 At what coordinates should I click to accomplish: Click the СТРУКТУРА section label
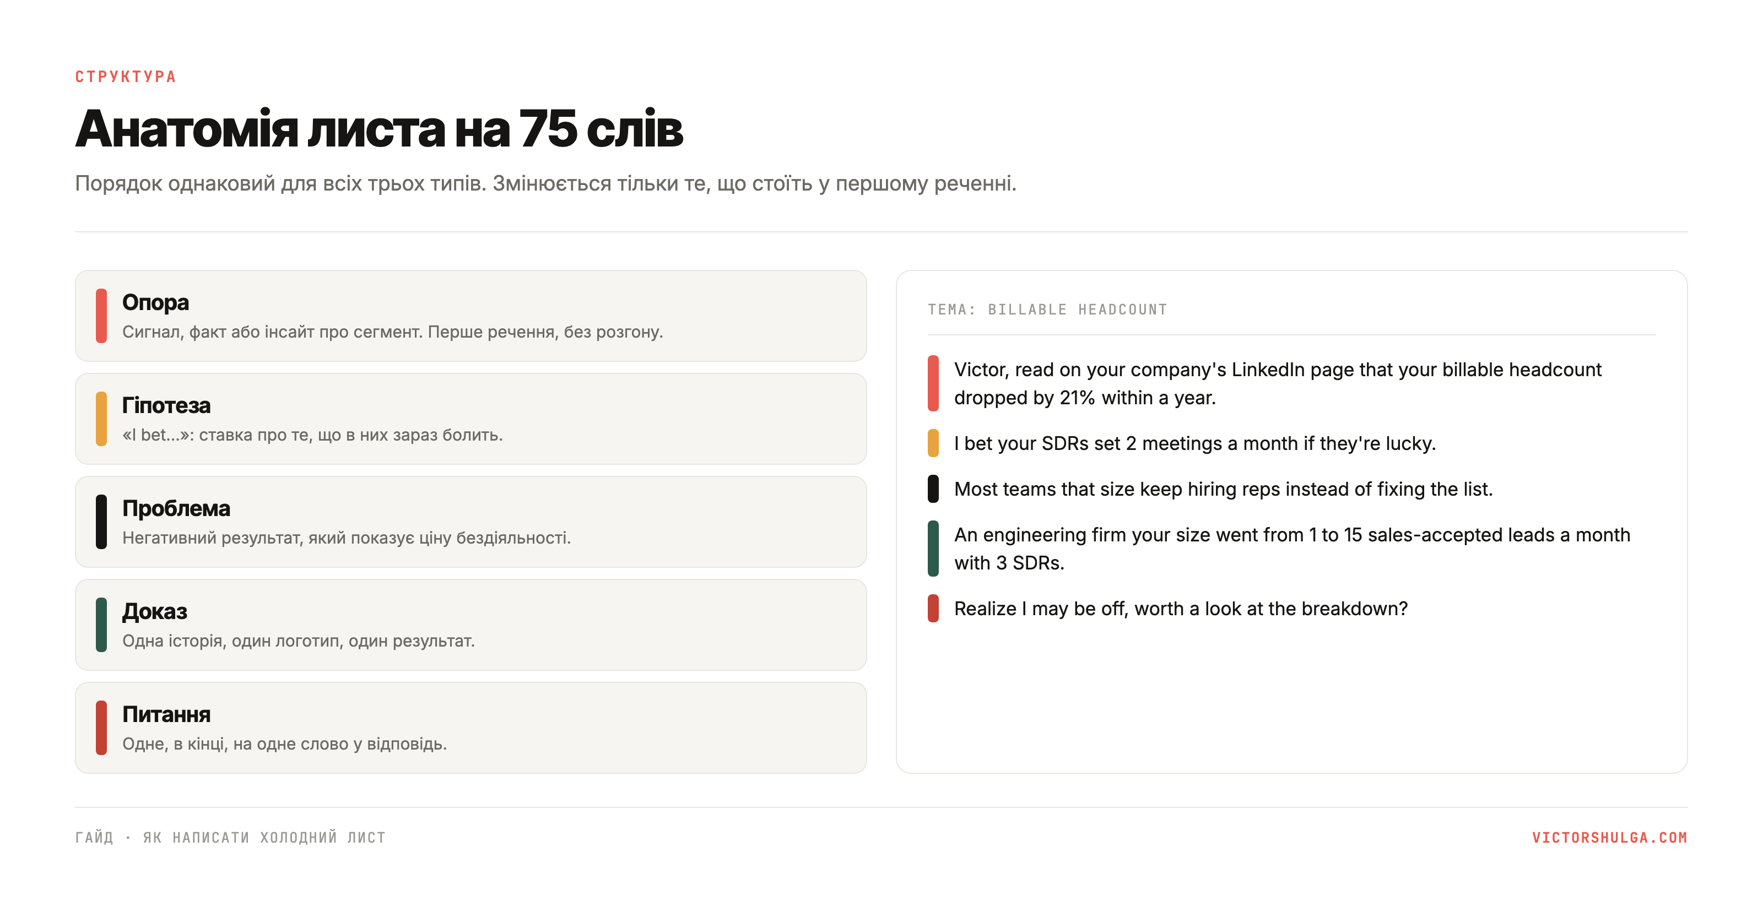[126, 77]
